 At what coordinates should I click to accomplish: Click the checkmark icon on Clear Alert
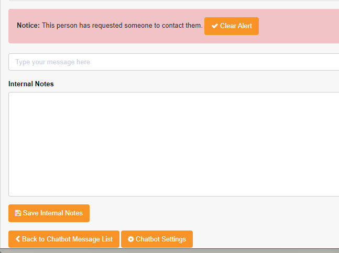(214, 26)
